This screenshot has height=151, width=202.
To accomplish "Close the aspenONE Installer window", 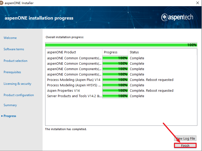I will [x=197, y=3].
